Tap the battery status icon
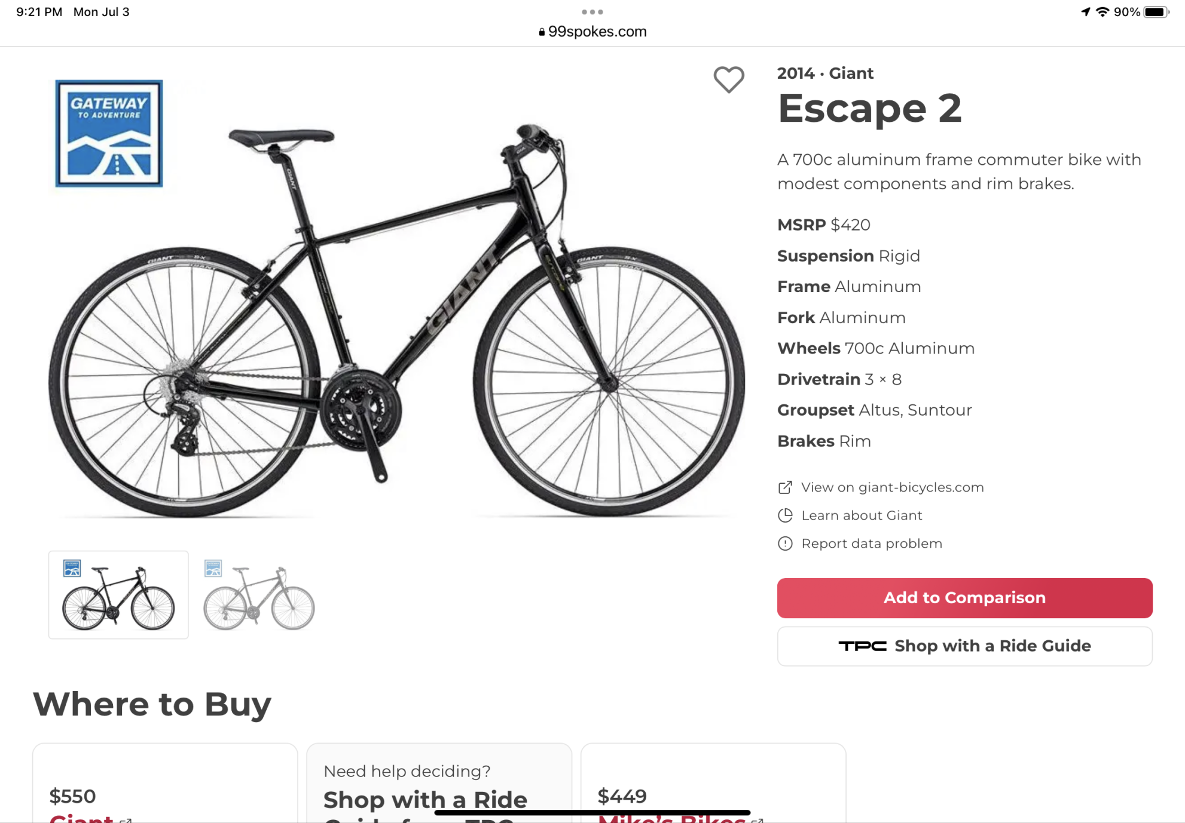 (1156, 12)
